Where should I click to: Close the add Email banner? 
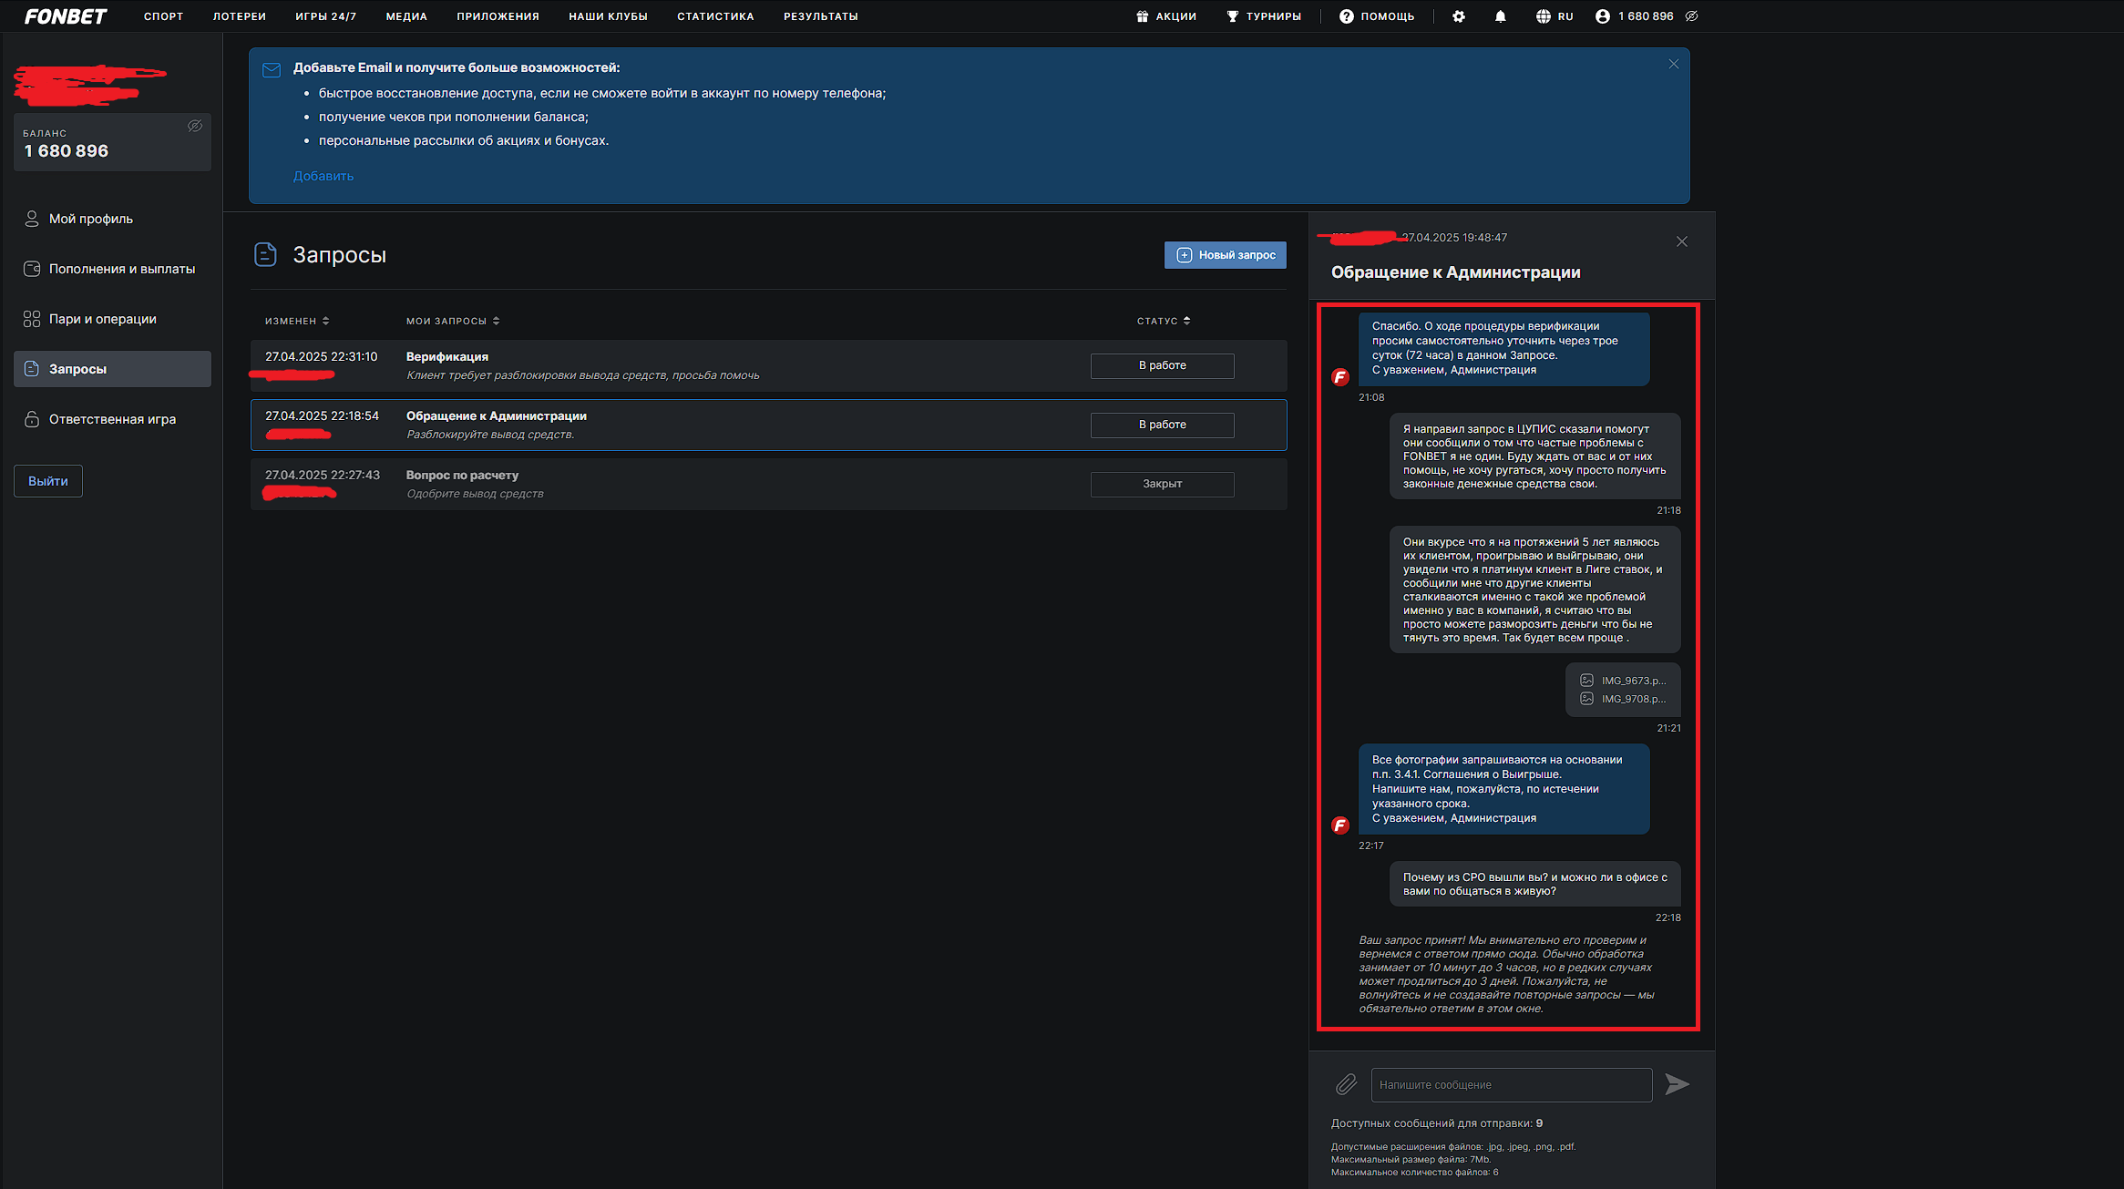[1674, 64]
